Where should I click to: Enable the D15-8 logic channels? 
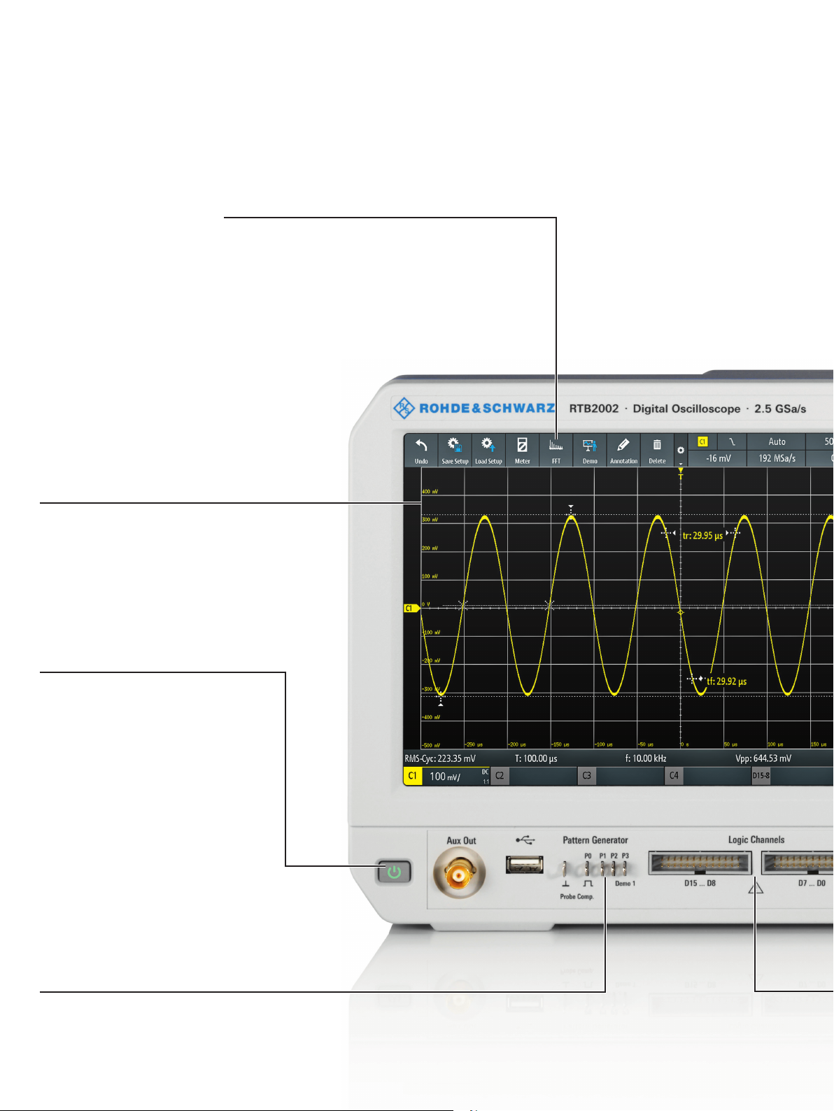761,776
